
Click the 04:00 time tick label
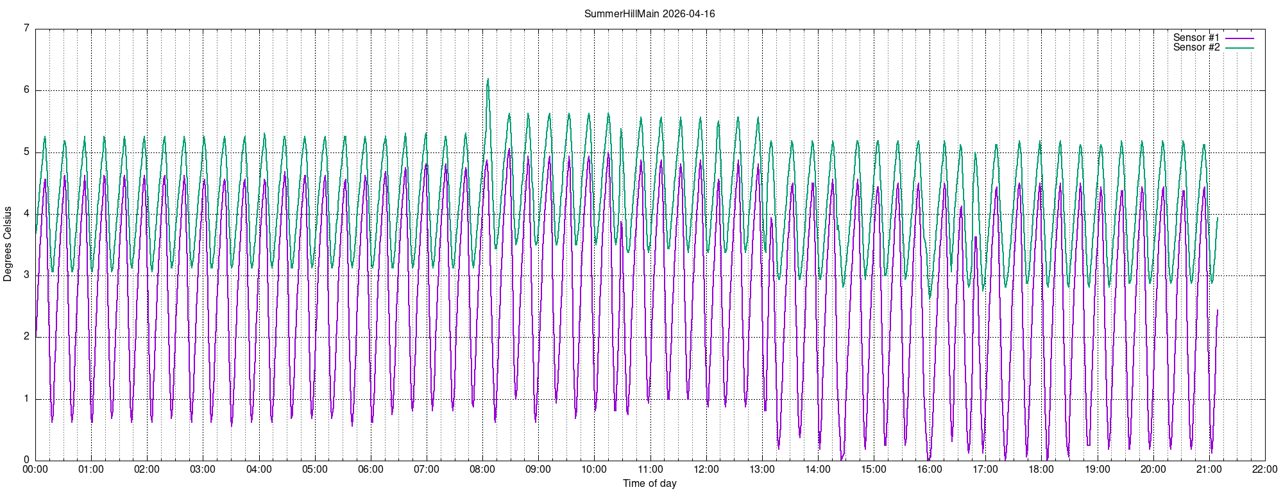point(259,470)
